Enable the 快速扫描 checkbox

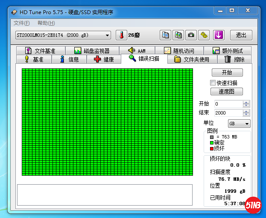coord(213,83)
